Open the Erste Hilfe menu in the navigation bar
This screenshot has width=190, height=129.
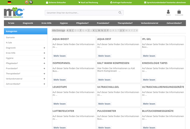coord(46,23)
